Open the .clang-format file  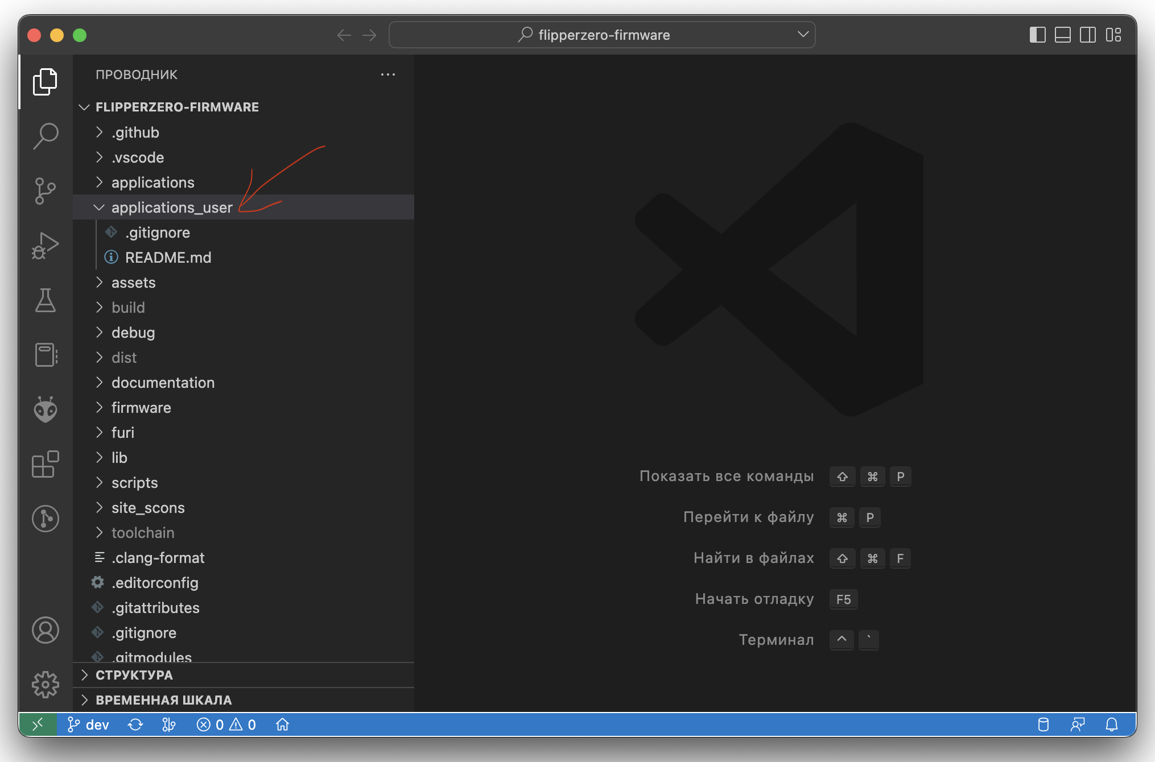pos(244,557)
